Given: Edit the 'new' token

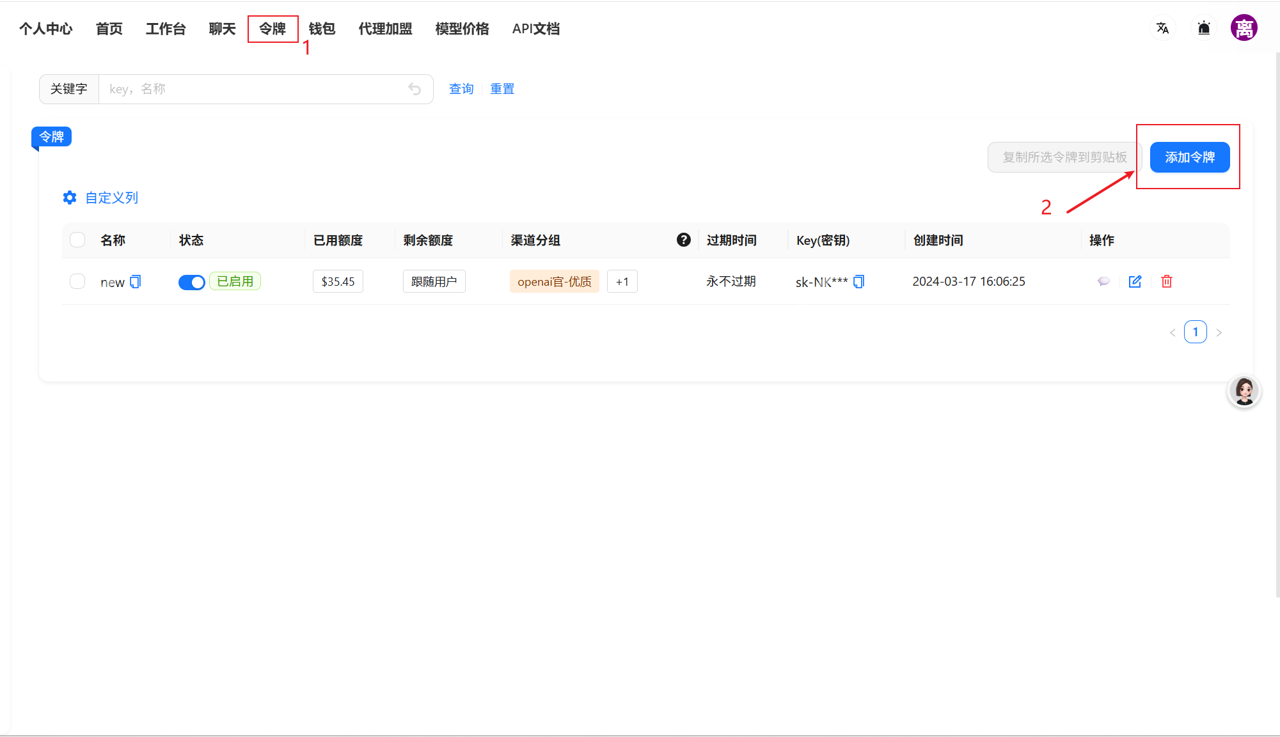Looking at the screenshot, I should pyautogui.click(x=1135, y=281).
